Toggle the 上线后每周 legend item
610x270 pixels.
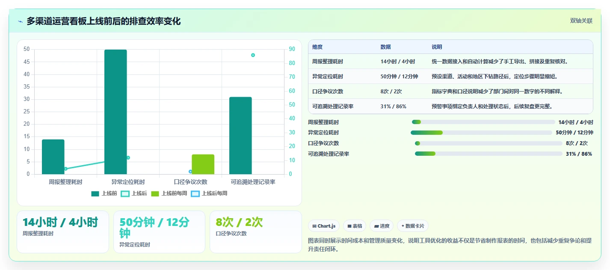(x=209, y=193)
